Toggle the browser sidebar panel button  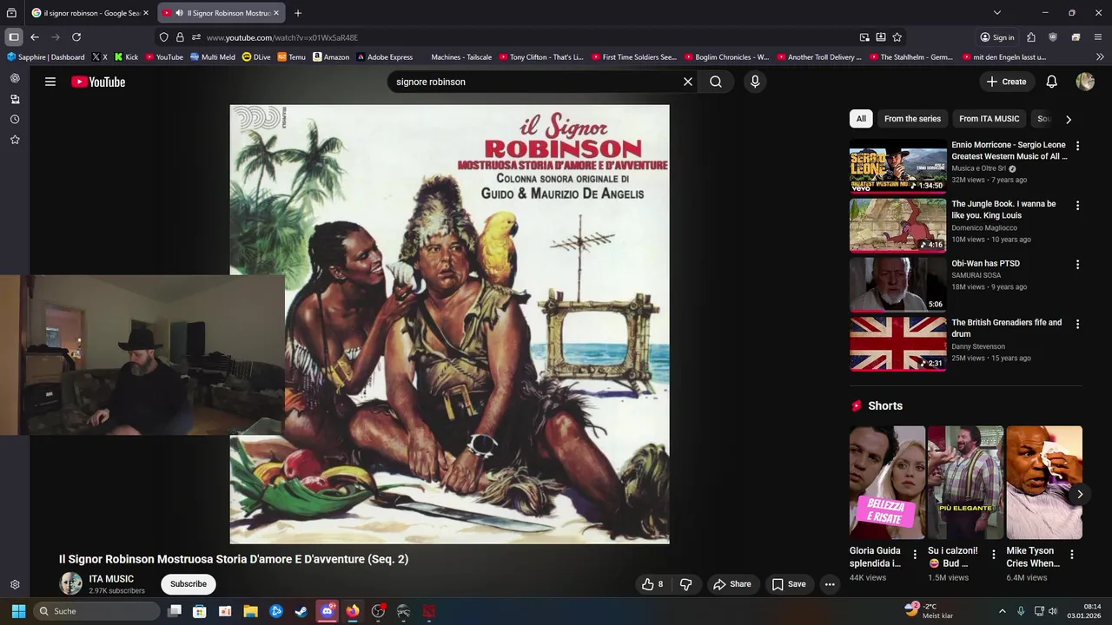point(14,37)
